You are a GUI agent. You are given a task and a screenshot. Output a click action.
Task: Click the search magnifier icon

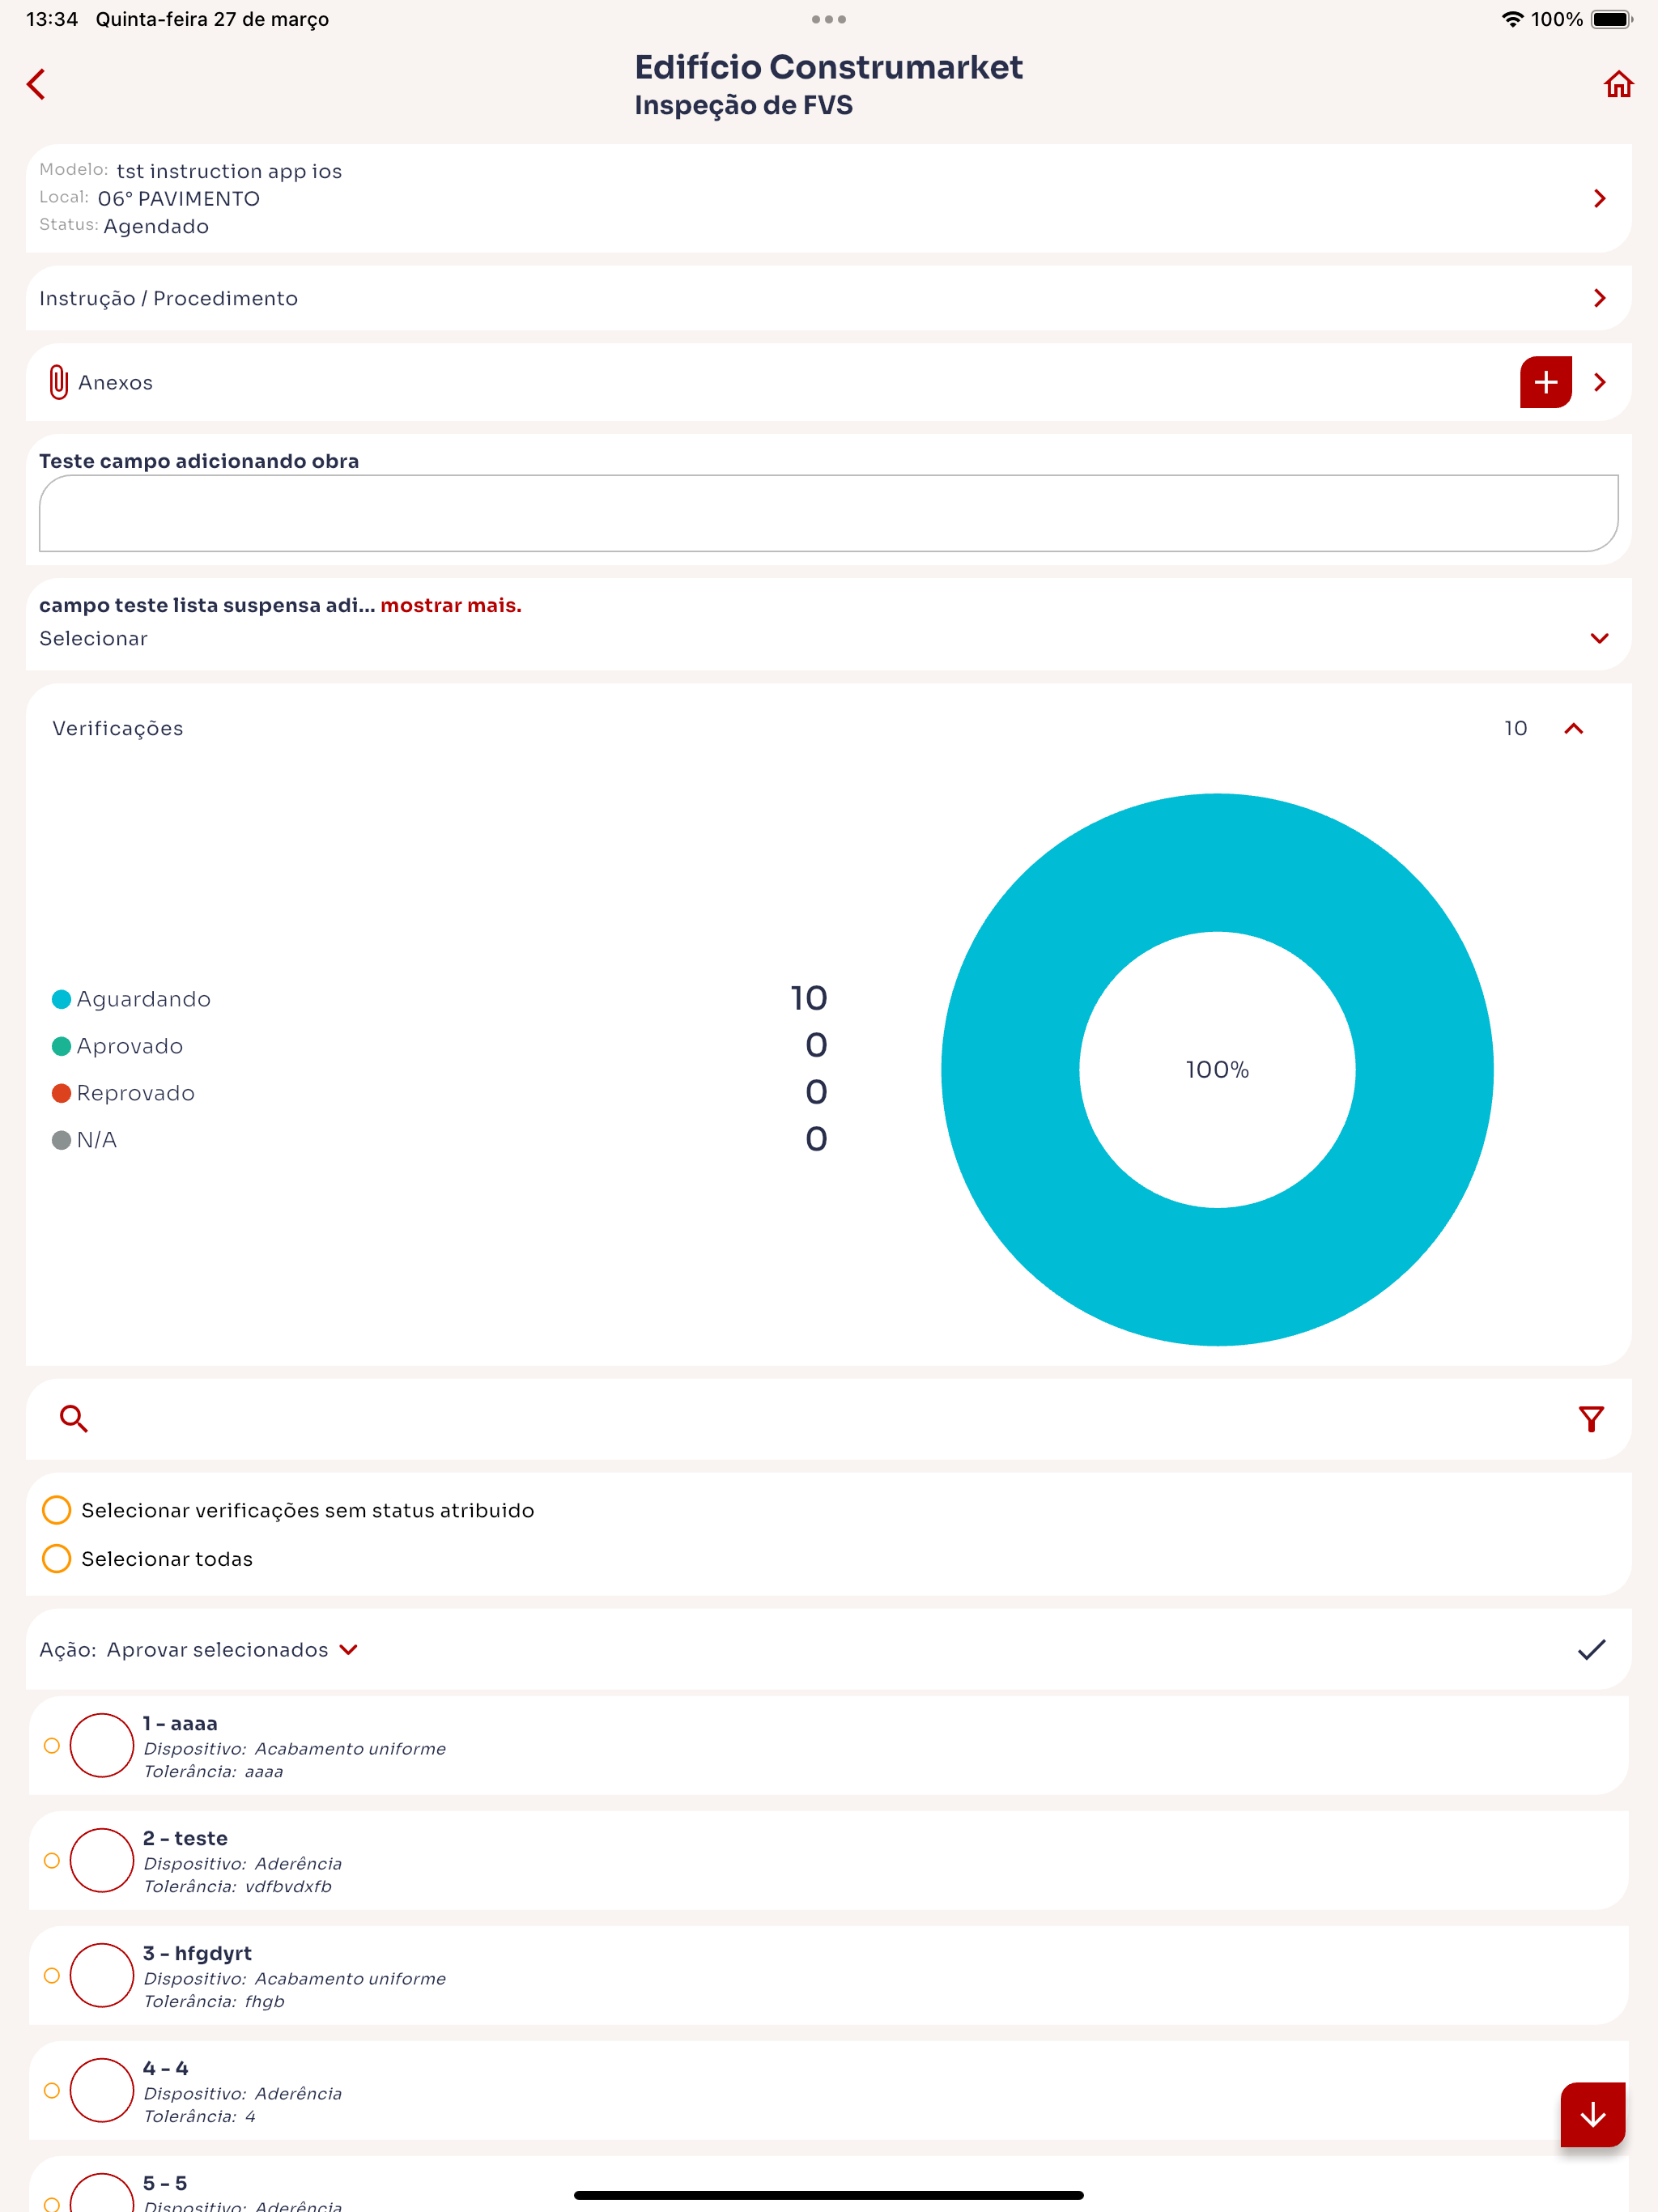(73, 1418)
